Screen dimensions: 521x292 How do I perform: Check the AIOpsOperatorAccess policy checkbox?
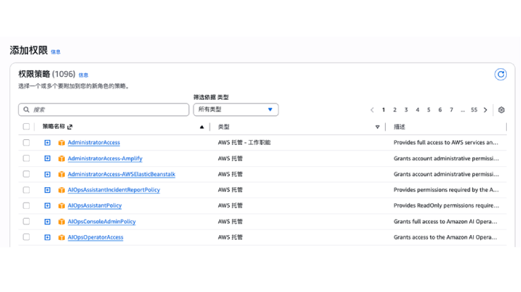(27, 237)
